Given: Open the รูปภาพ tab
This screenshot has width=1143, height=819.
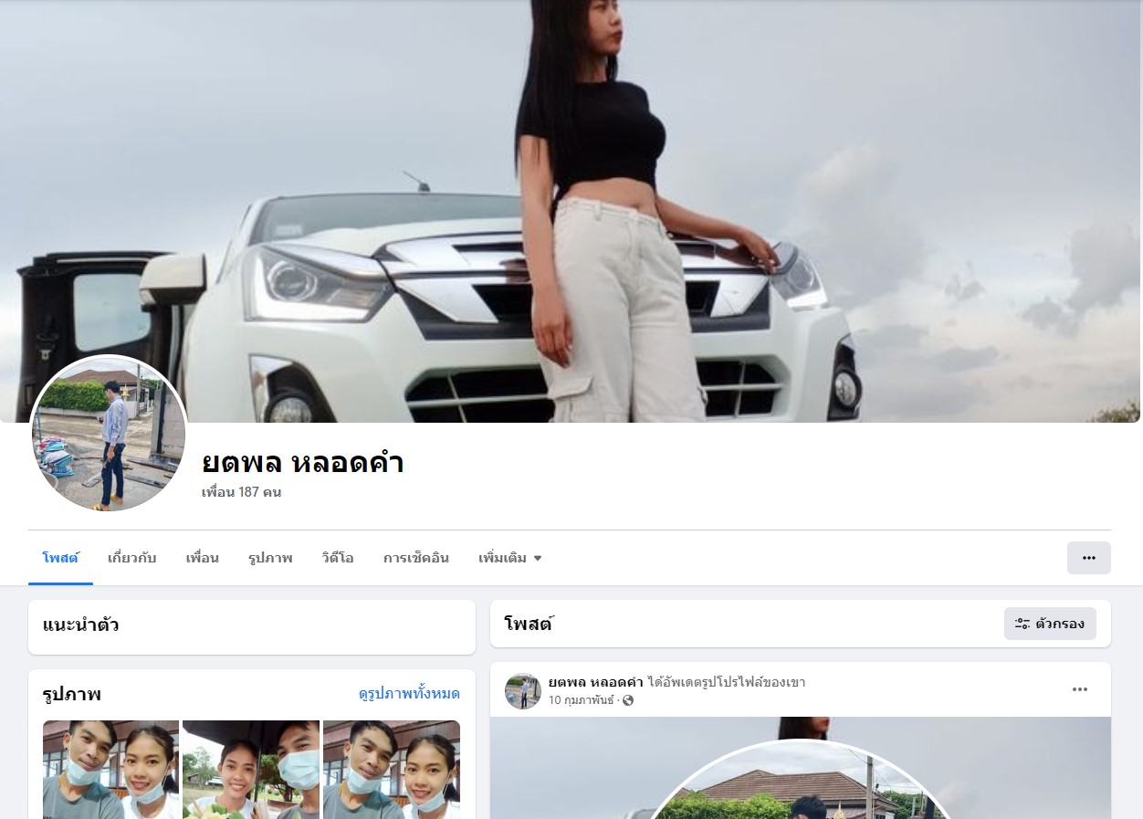Looking at the screenshot, I should coord(270,558).
